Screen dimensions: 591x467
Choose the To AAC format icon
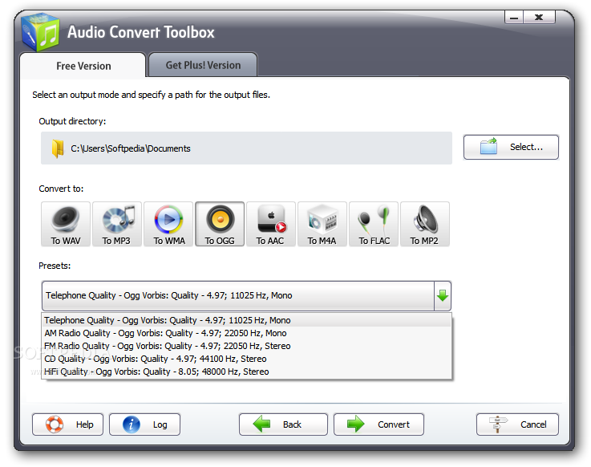[271, 224]
